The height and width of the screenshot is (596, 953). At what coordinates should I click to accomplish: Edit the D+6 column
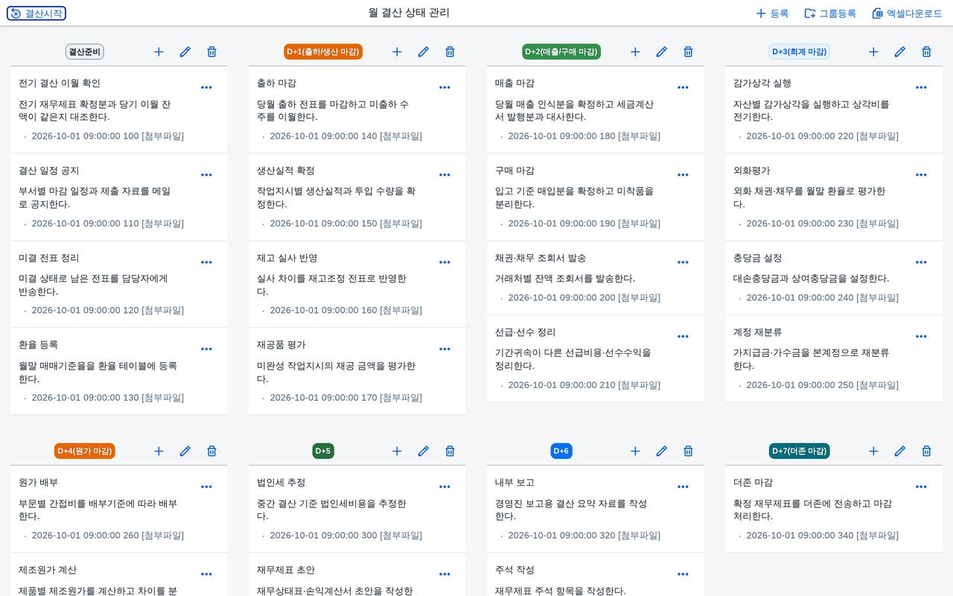coord(662,451)
